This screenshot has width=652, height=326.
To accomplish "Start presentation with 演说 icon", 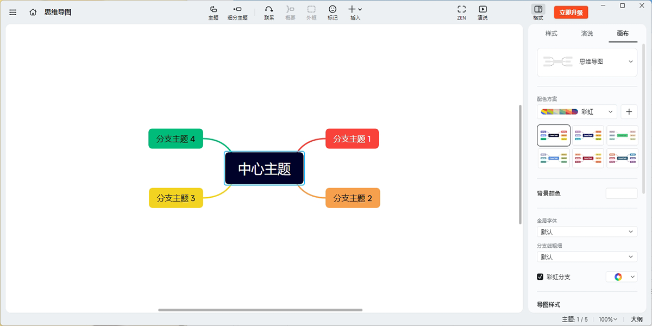I will coord(482,12).
